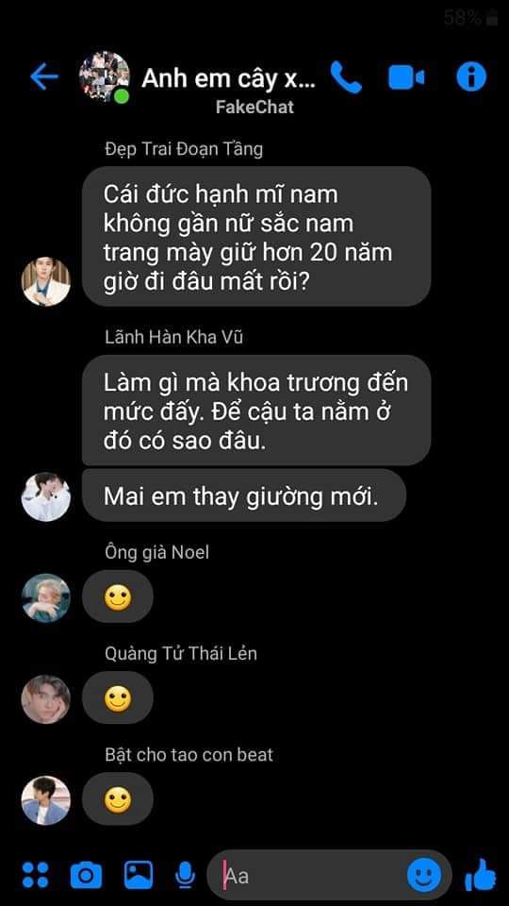Open group avatar for Anh em cây x...

pos(105,76)
